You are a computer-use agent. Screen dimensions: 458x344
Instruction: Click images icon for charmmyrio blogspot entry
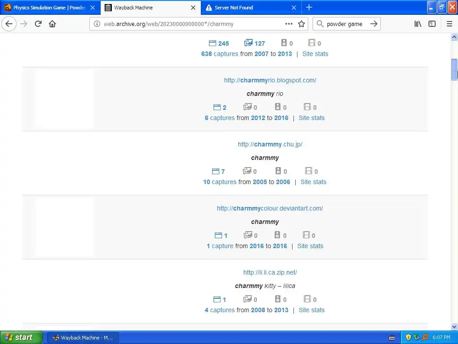[248, 107]
